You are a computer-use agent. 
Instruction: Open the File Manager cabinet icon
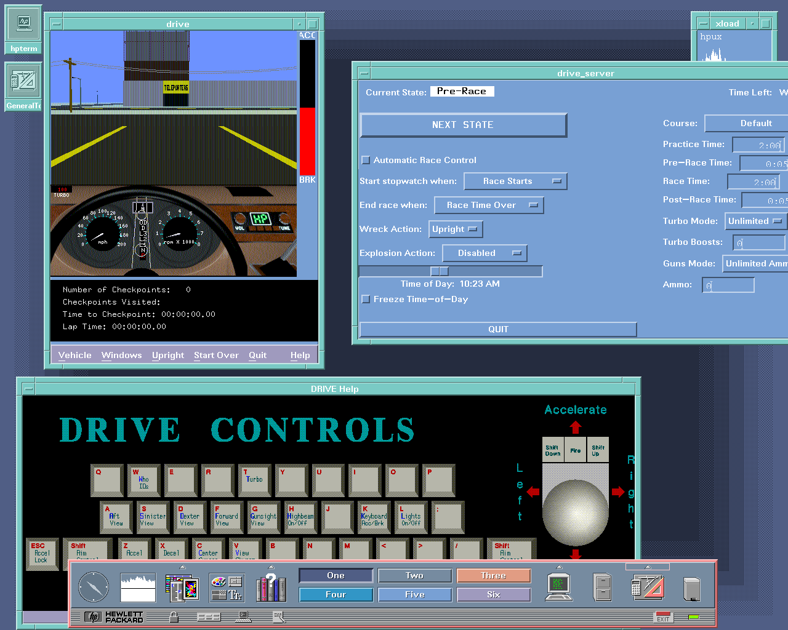(603, 587)
